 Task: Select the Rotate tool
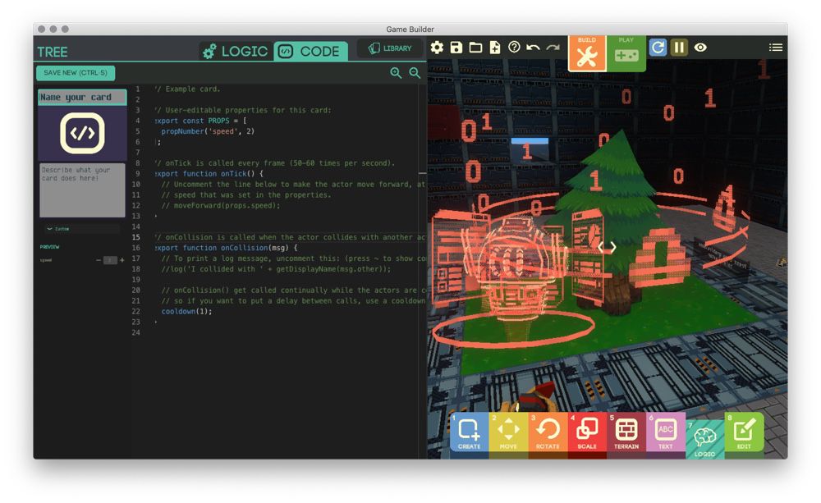tap(548, 433)
